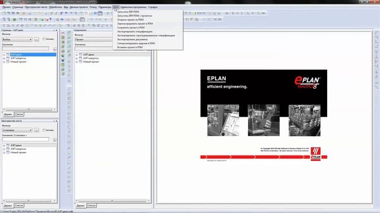Click the ... button in Страницы panel

click(37, 40)
